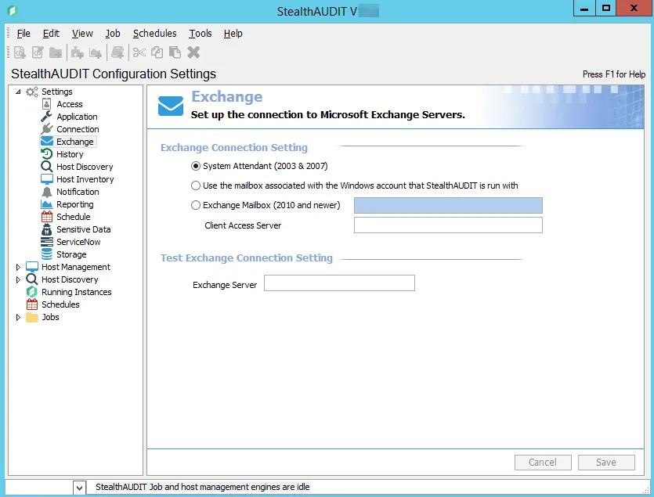Click the Exchange Server test input field
The image size is (654, 497).
point(339,283)
